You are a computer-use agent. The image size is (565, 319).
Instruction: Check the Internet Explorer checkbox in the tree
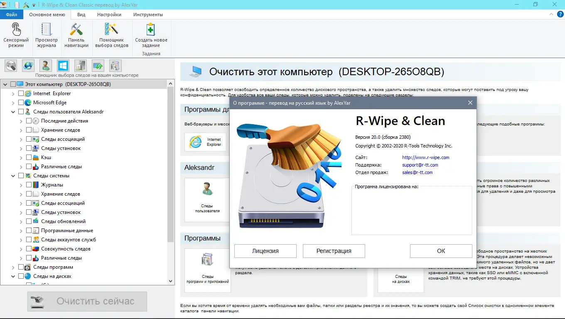[x=21, y=93]
